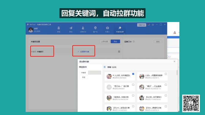Click the blue 添加 button
Viewport: 205px width, 115px height.
click(x=115, y=41)
